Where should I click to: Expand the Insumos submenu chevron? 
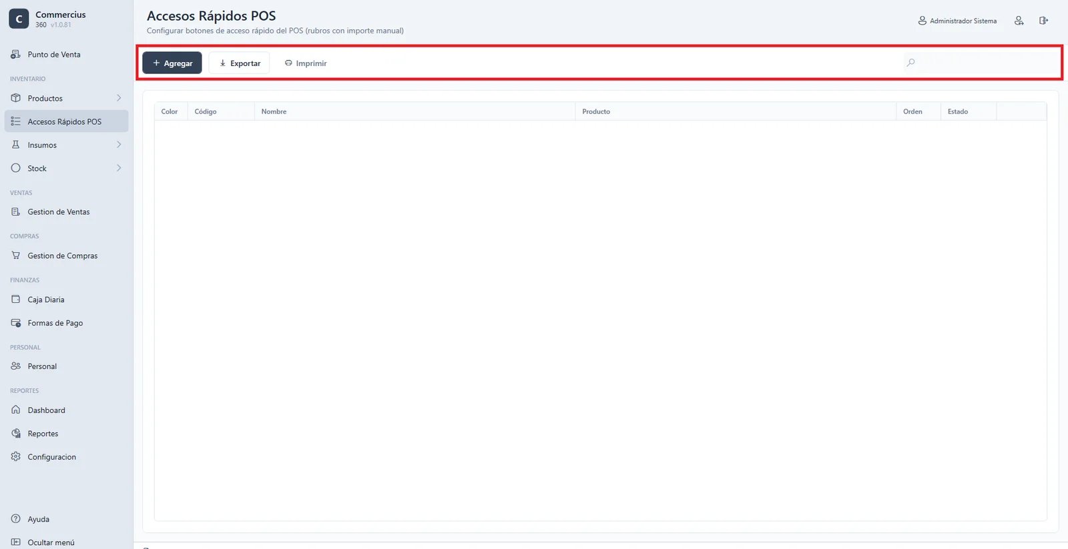tap(119, 145)
